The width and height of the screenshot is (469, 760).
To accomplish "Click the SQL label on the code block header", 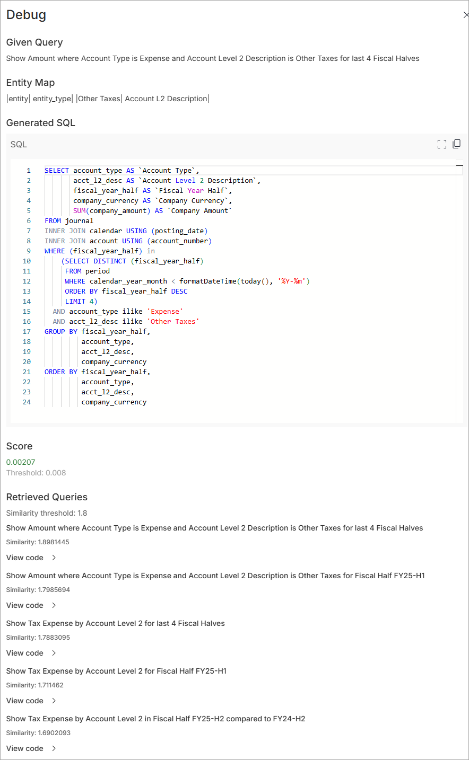I will pyautogui.click(x=18, y=144).
